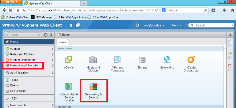Open the alarms clock icon
The image size is (236, 108).
point(230,66)
